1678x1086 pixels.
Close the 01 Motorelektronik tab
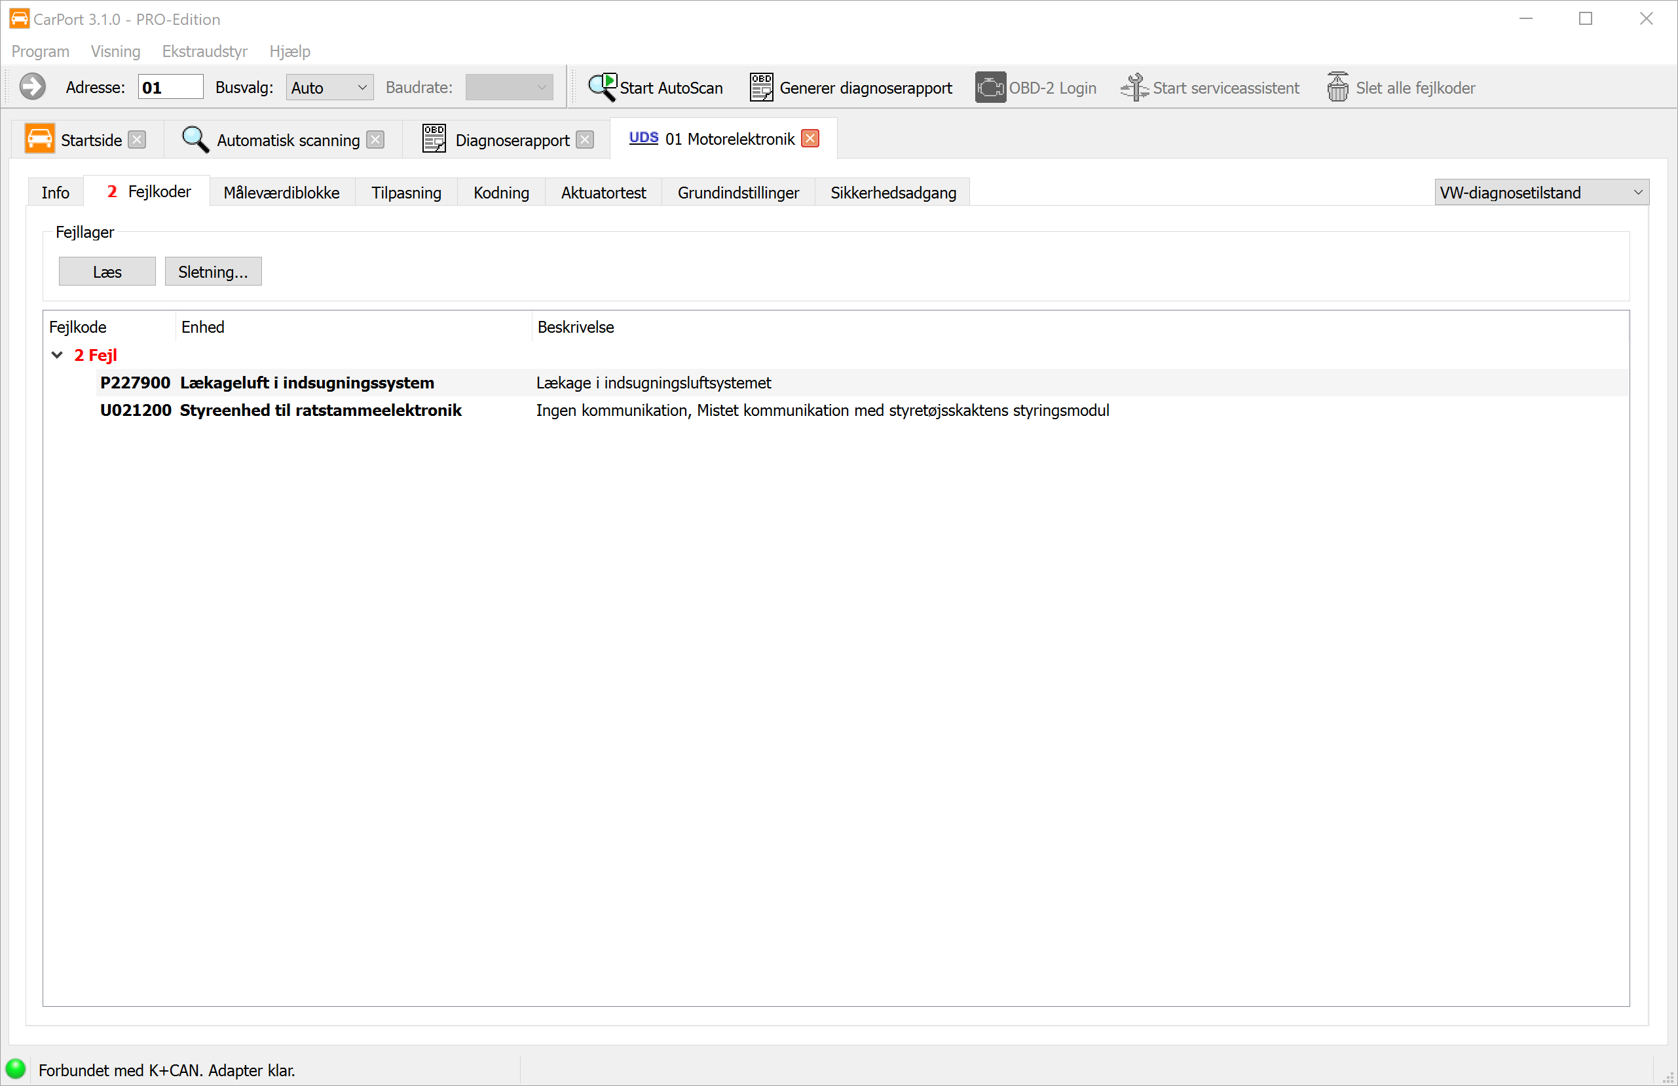[810, 139]
